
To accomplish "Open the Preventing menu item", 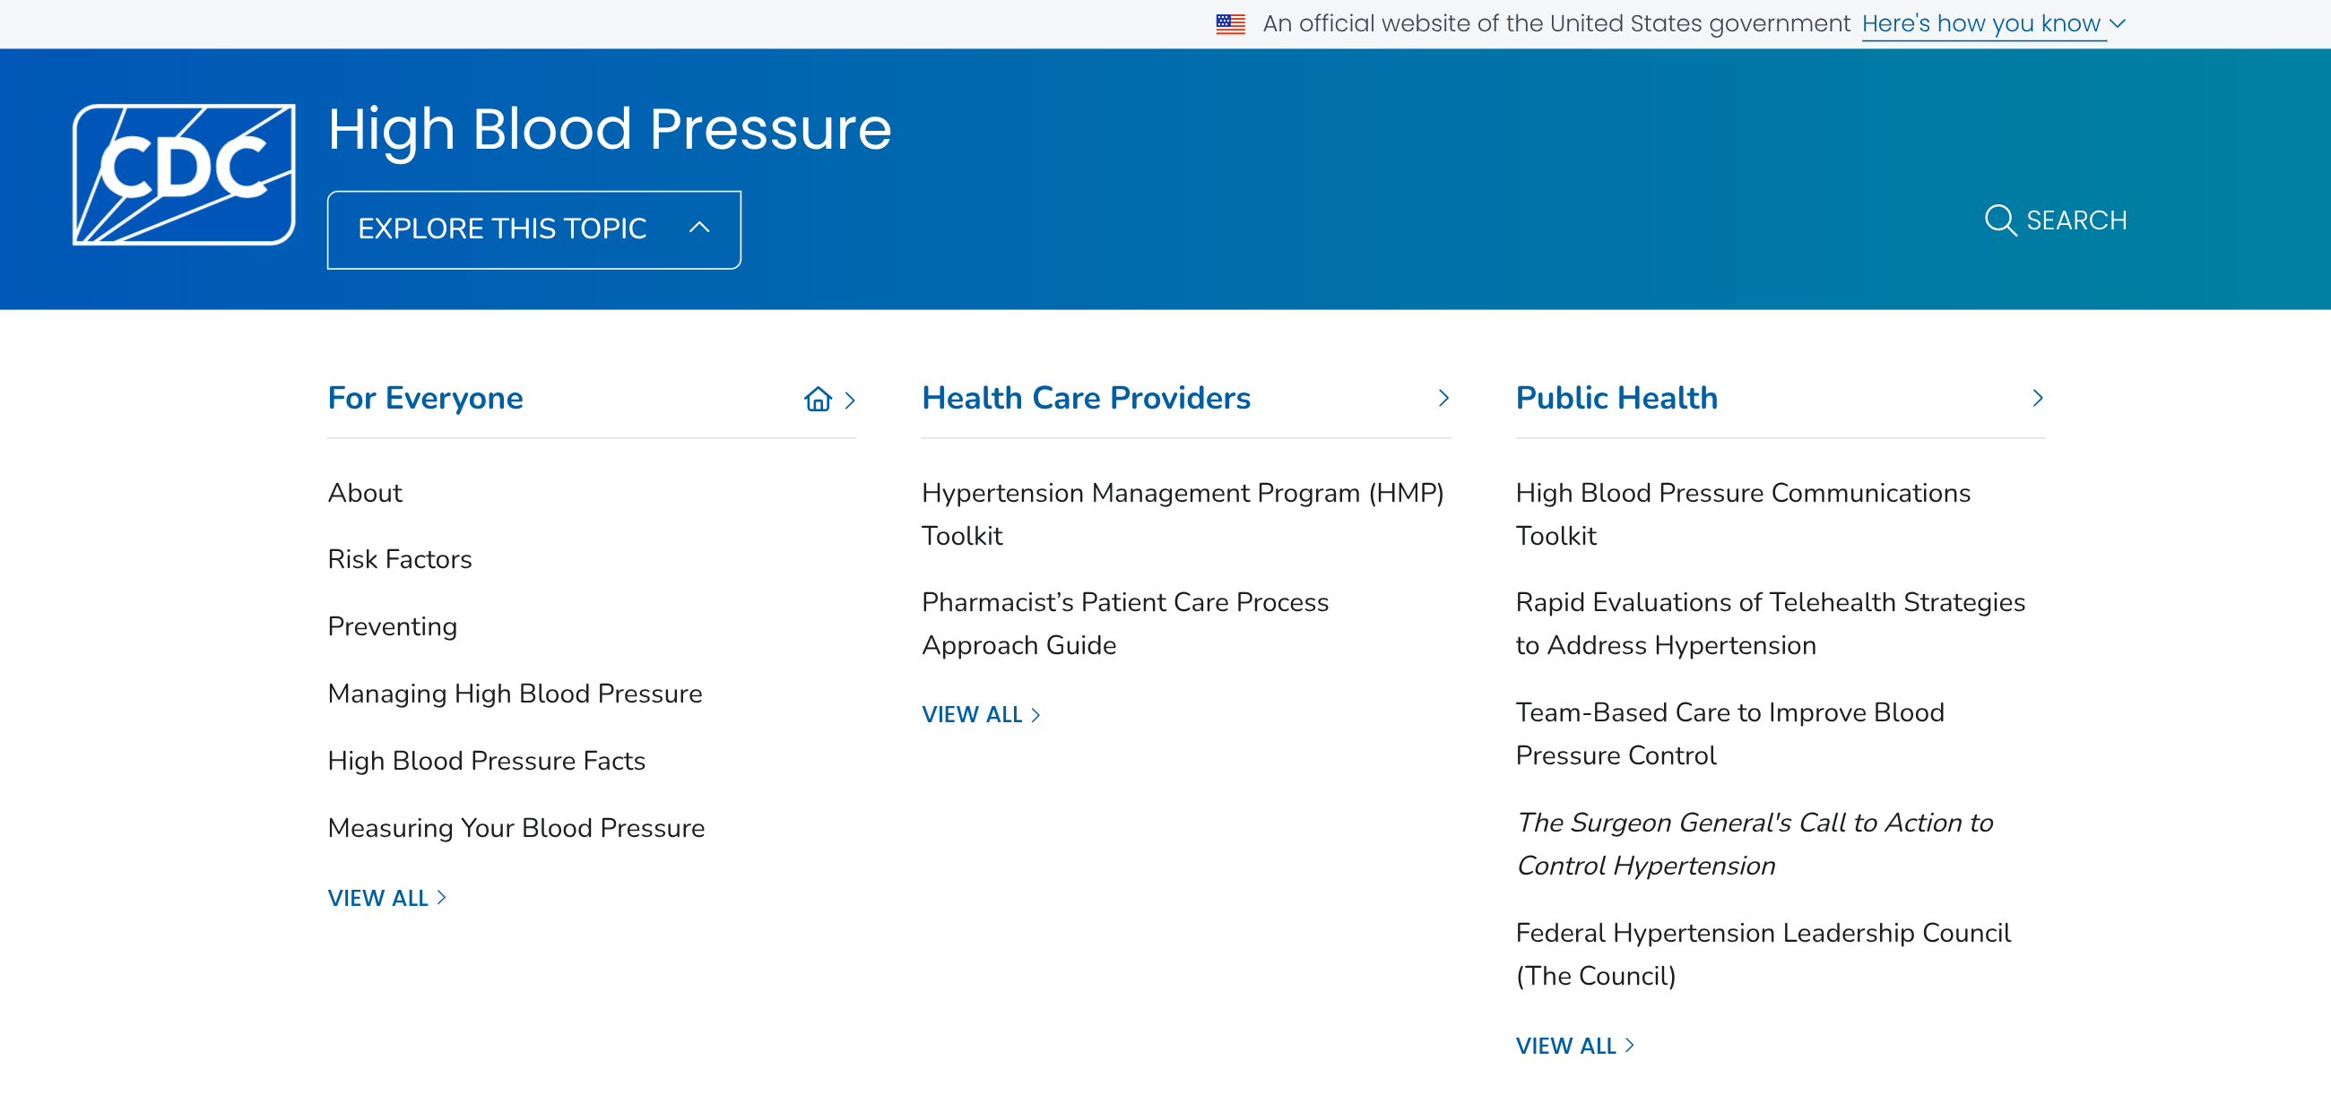I will 392,625.
